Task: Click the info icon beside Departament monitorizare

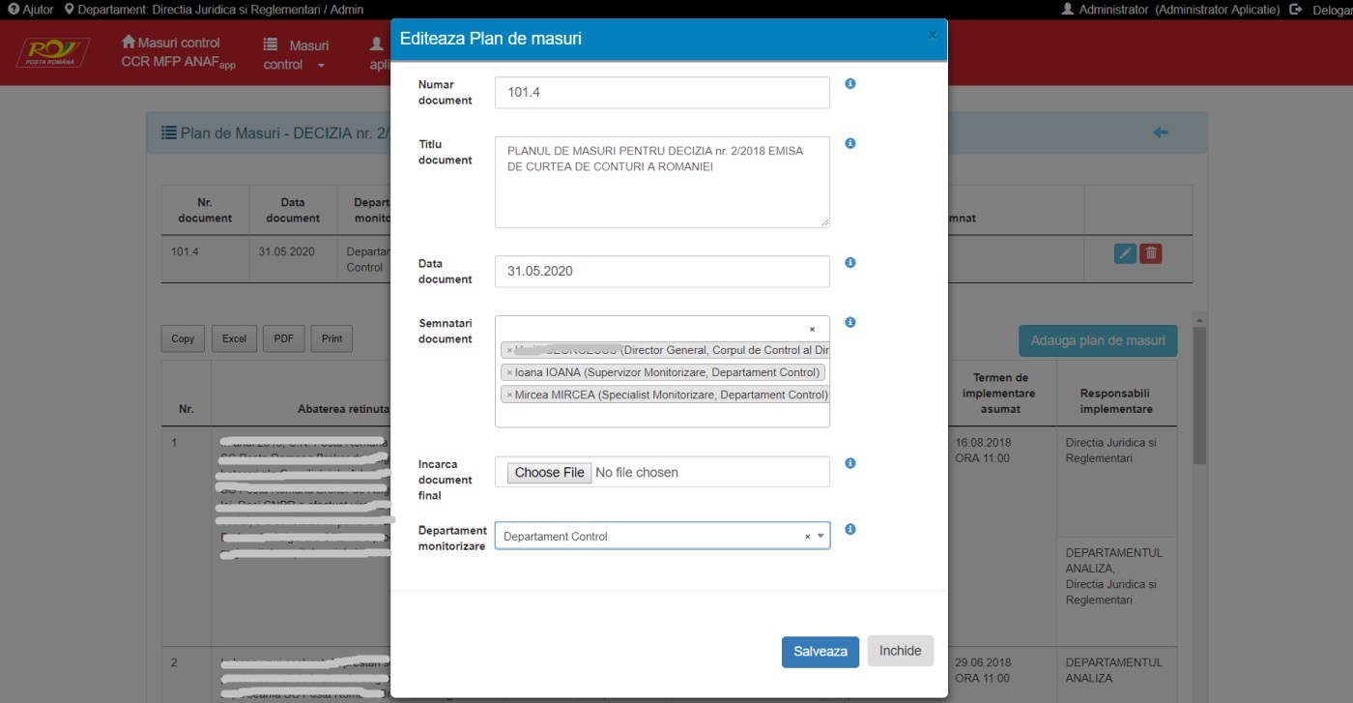Action: coord(850,530)
